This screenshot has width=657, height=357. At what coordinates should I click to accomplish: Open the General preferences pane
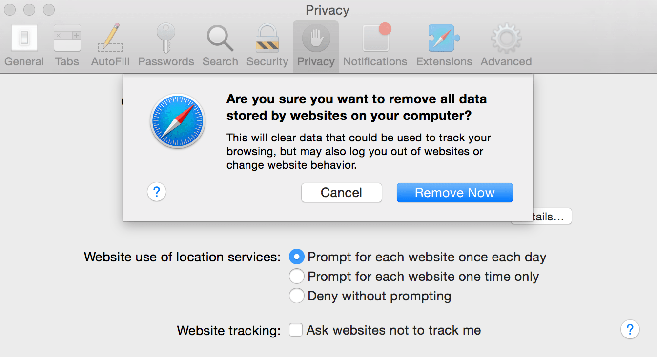pyautogui.click(x=23, y=44)
